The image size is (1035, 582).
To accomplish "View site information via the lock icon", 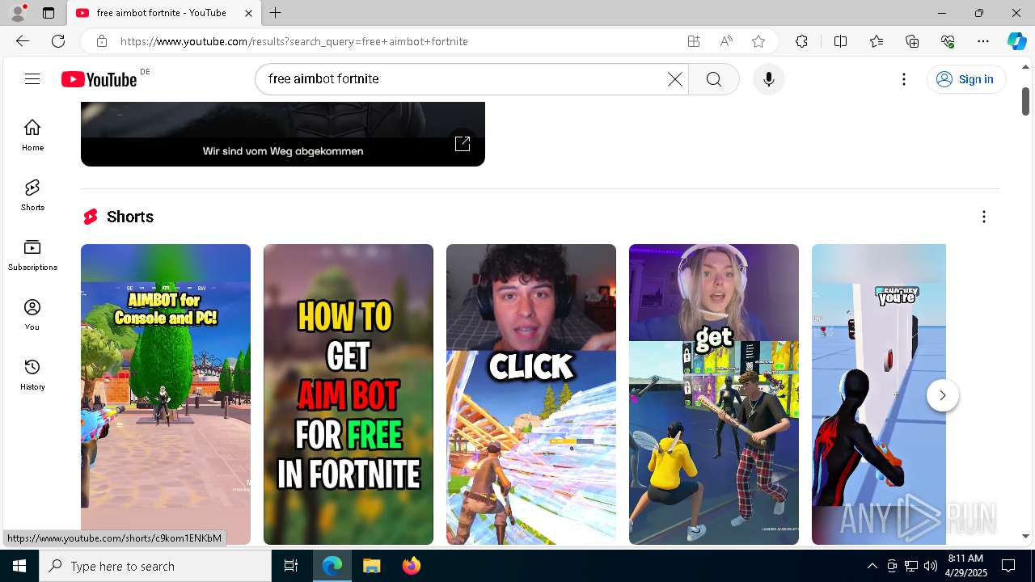I will [x=101, y=41].
